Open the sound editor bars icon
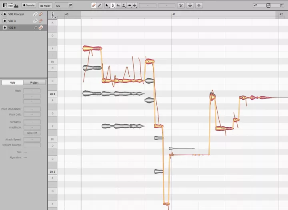 [x=16, y=6]
